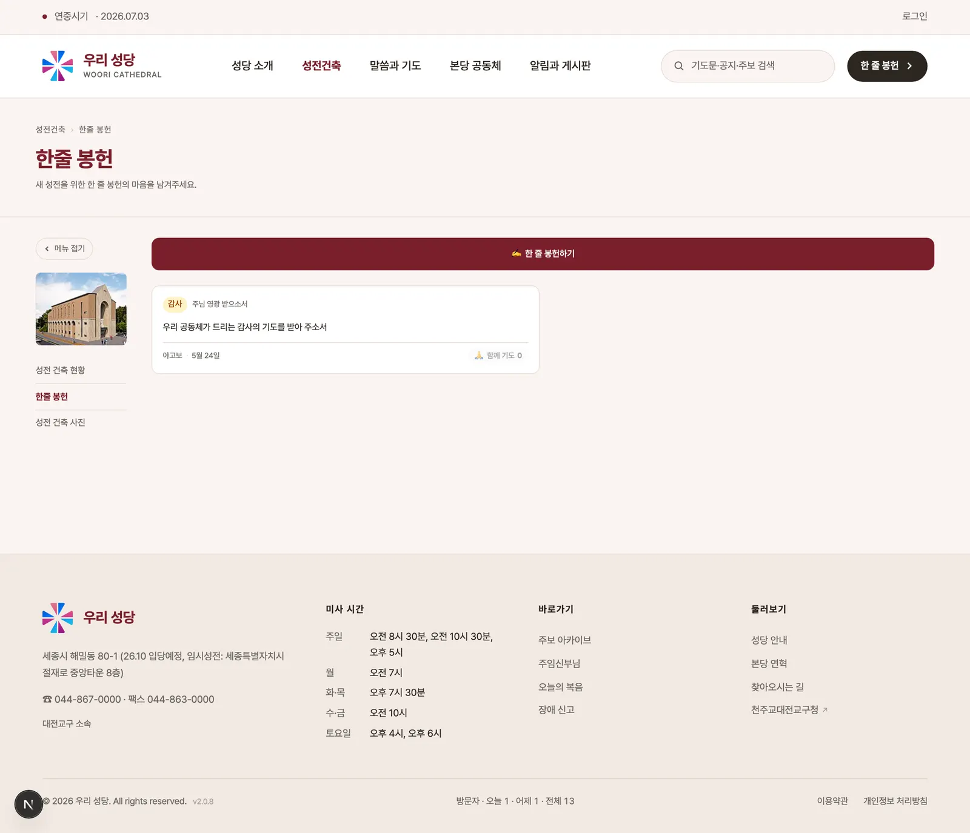Click date text 2026.07.03

(124, 16)
